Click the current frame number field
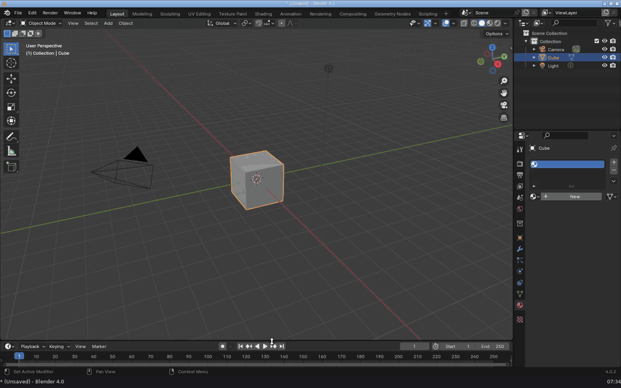 point(414,347)
